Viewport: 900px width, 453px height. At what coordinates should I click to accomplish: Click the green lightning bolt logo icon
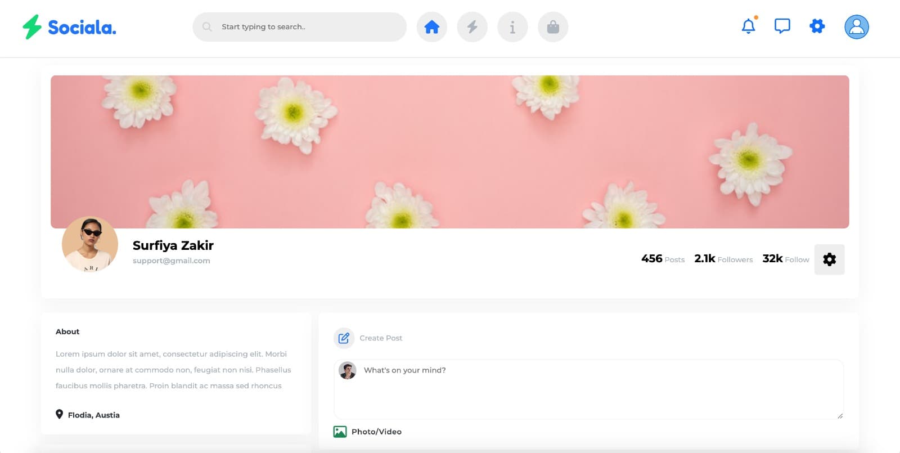pos(32,27)
